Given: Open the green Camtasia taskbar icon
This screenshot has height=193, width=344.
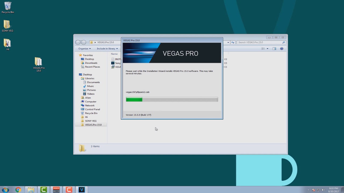Looking at the screenshot, I should 44,190.
